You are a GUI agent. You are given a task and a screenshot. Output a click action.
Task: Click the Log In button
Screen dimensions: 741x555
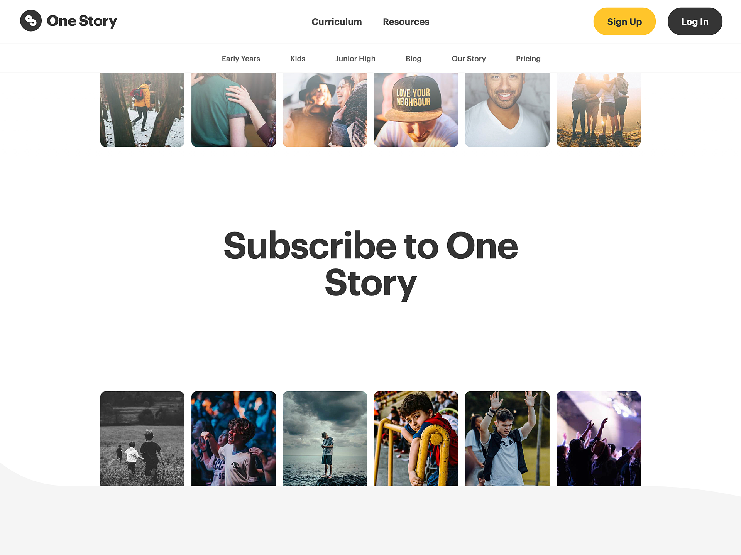tap(695, 22)
